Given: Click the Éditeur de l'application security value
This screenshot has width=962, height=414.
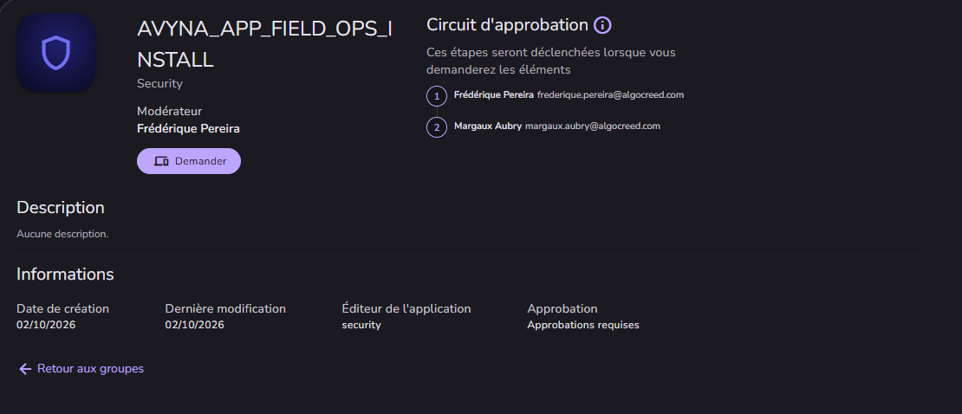Looking at the screenshot, I should pos(361,325).
